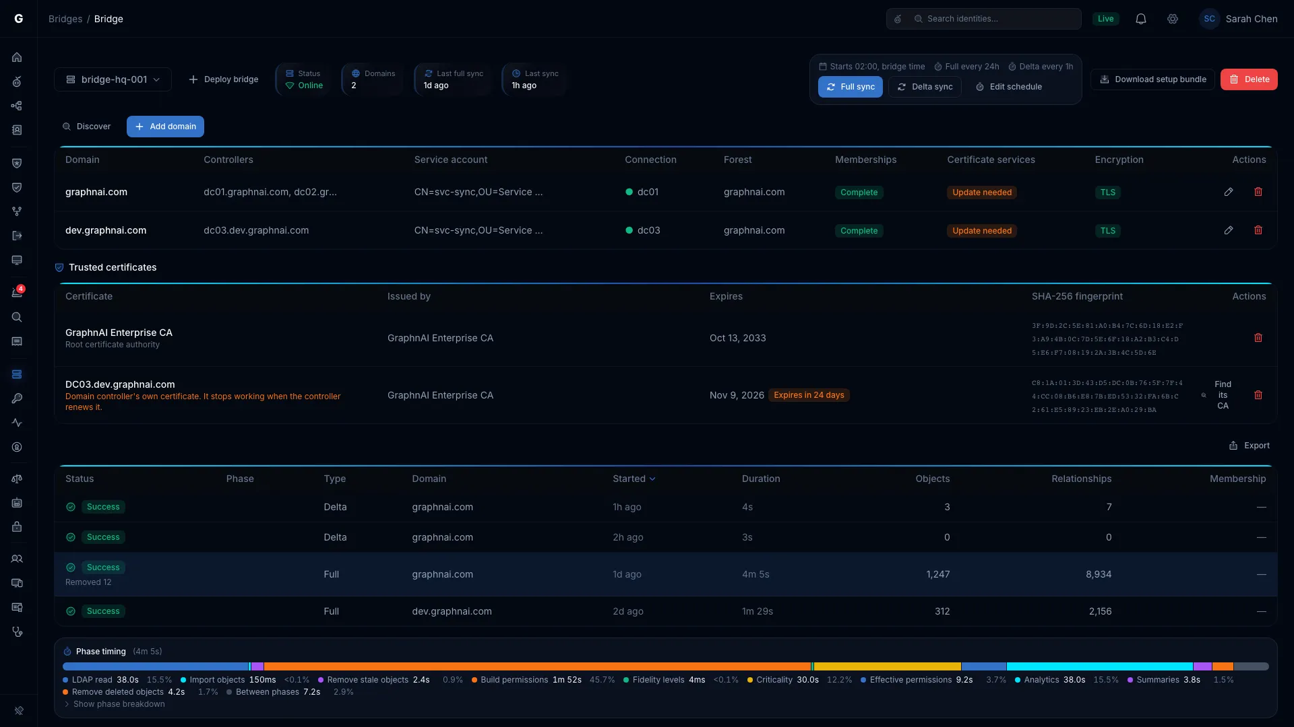Open the sidebar balance scales icon

point(17,479)
